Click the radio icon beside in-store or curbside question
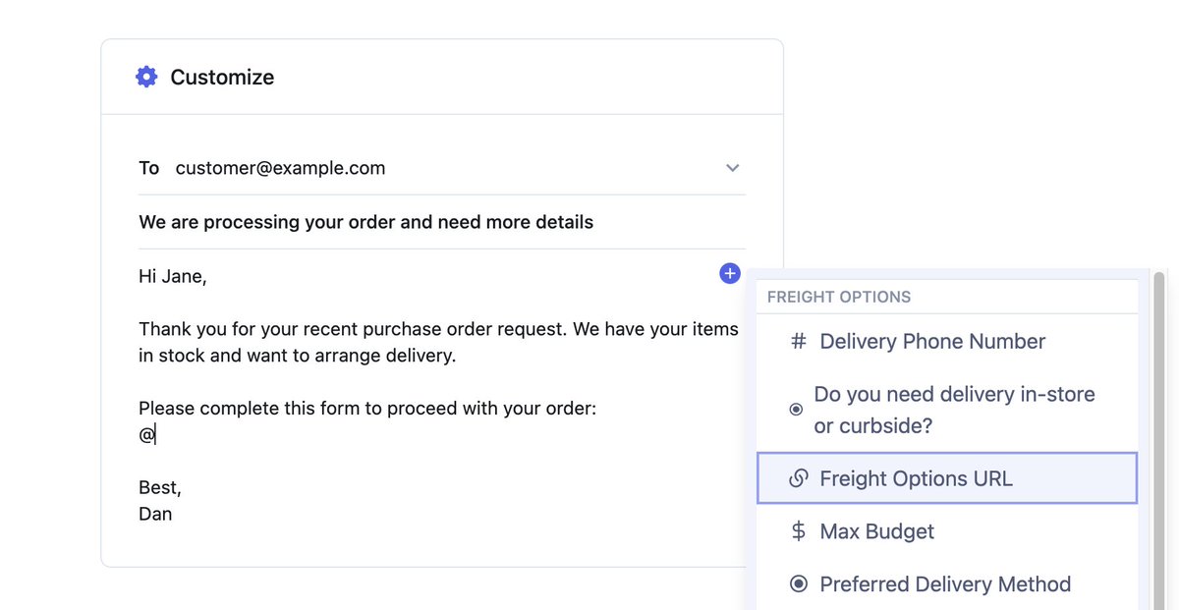This screenshot has height=610, width=1179. 796,410
